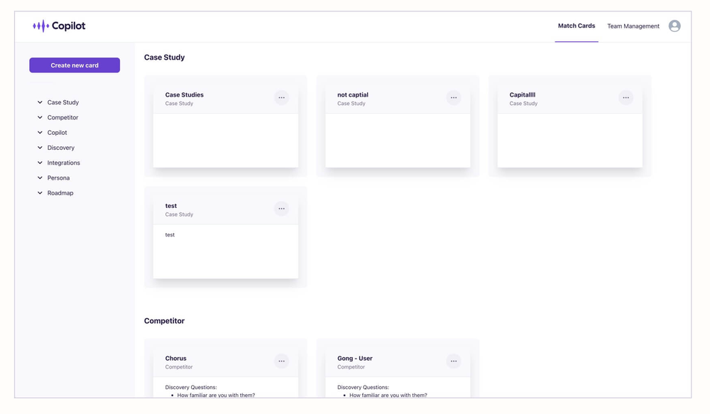The image size is (710, 414).
Task: Open options menu for not captial card
Action: pyautogui.click(x=453, y=98)
